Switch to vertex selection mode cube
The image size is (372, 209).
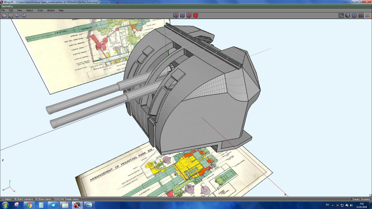176,15
